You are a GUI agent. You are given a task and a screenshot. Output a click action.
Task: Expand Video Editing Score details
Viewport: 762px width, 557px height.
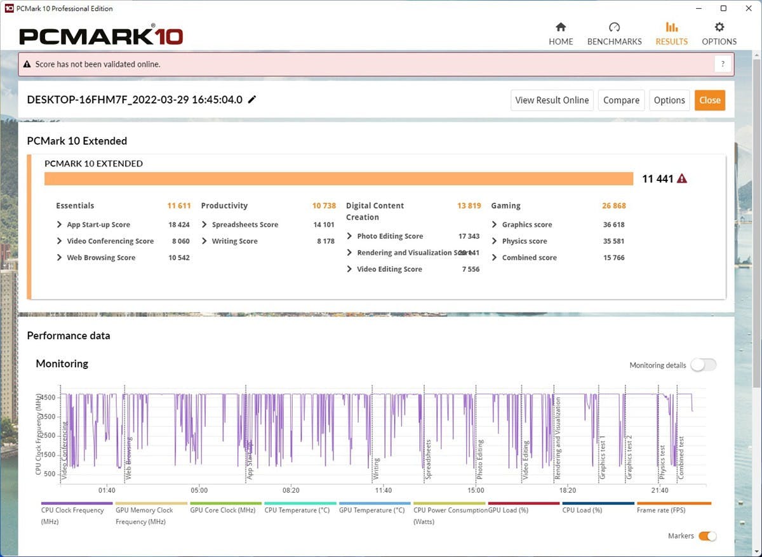click(350, 269)
